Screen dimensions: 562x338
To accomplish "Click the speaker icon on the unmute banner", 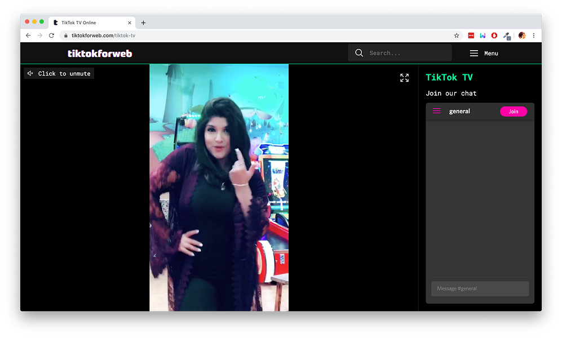I will click(x=30, y=73).
